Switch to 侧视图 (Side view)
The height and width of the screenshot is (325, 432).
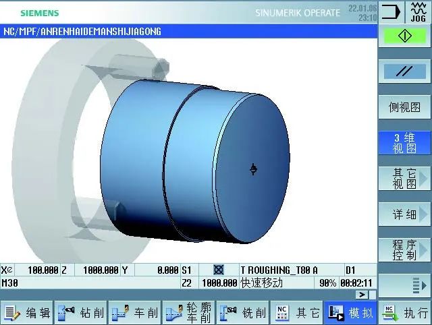tap(404, 107)
